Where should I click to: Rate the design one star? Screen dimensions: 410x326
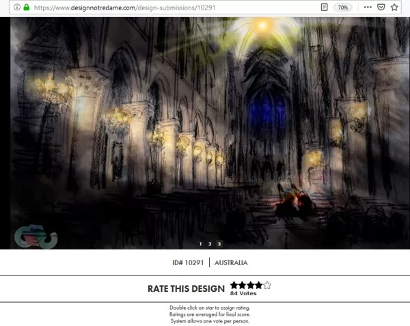(234, 285)
